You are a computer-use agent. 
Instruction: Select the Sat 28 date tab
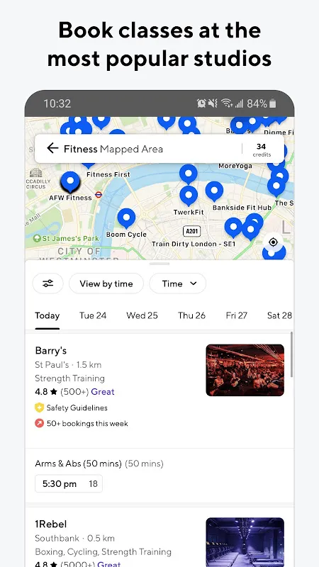tap(279, 315)
